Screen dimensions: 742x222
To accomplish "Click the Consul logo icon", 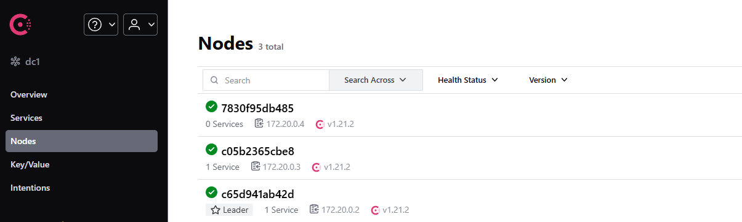I will (x=20, y=25).
